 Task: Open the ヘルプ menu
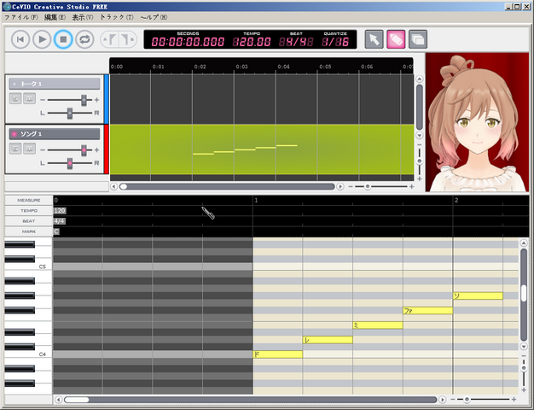click(x=154, y=17)
